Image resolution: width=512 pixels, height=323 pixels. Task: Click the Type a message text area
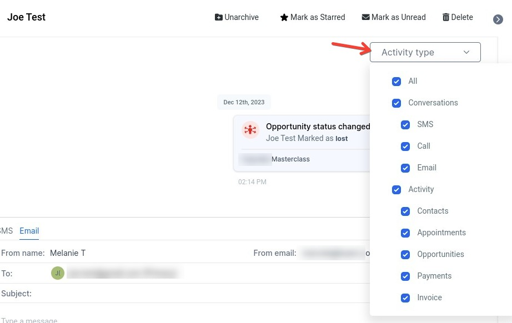click(x=167, y=320)
